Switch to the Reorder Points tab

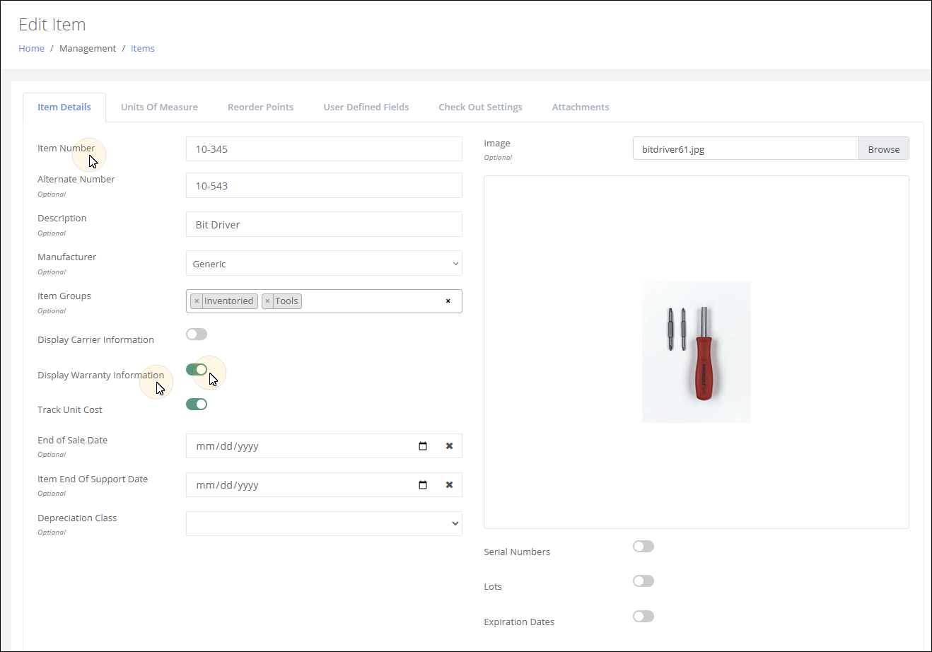pyautogui.click(x=260, y=107)
